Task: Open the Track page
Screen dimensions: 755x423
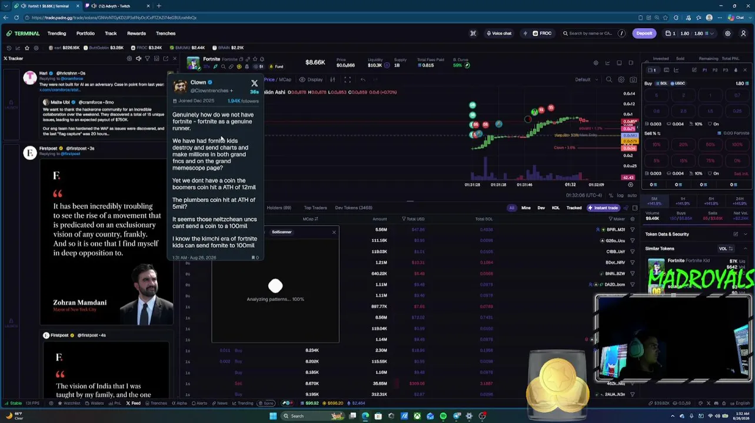Action: (111, 33)
